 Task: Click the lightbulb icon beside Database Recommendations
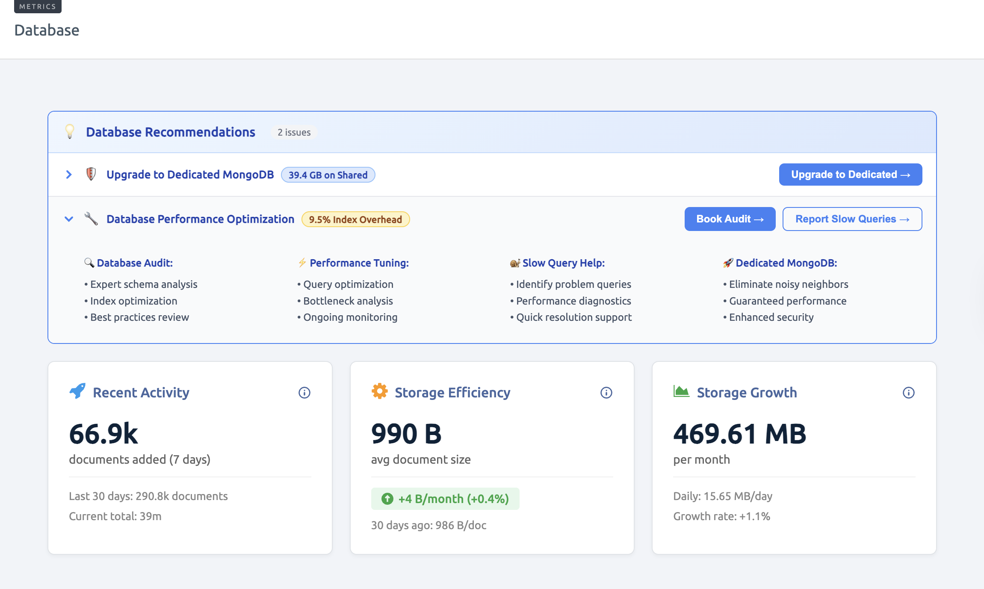70,132
